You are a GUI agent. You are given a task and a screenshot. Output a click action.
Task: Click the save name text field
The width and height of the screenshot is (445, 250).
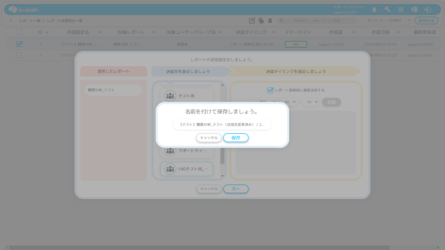[x=222, y=124]
